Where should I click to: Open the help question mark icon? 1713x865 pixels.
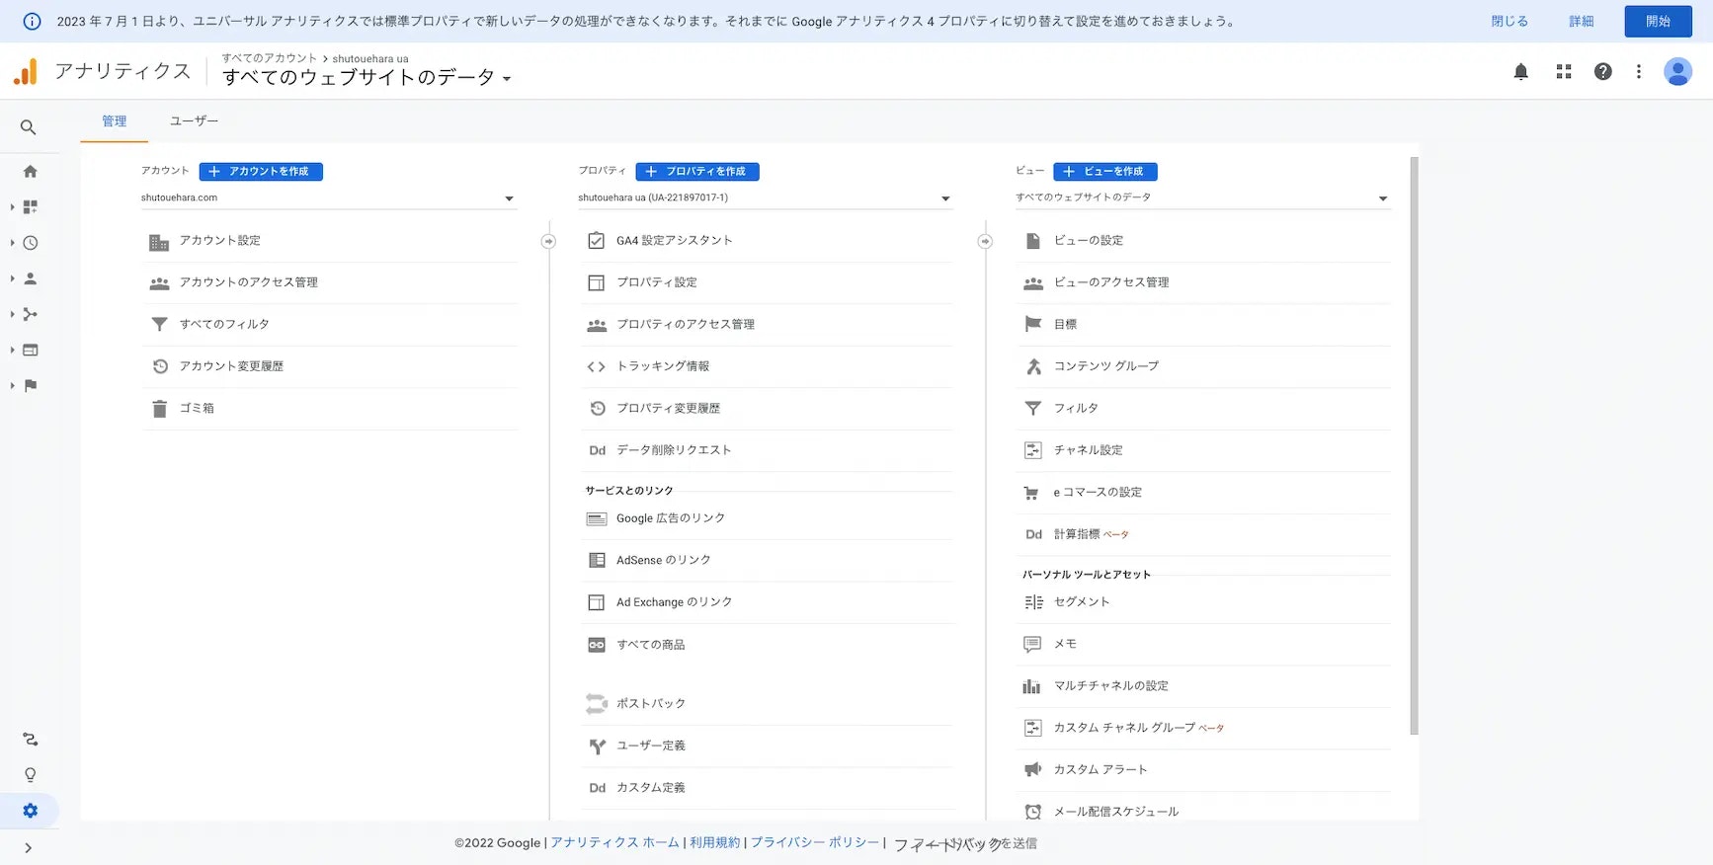click(x=1602, y=71)
